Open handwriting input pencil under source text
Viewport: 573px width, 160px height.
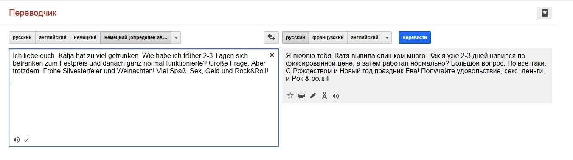click(x=28, y=140)
